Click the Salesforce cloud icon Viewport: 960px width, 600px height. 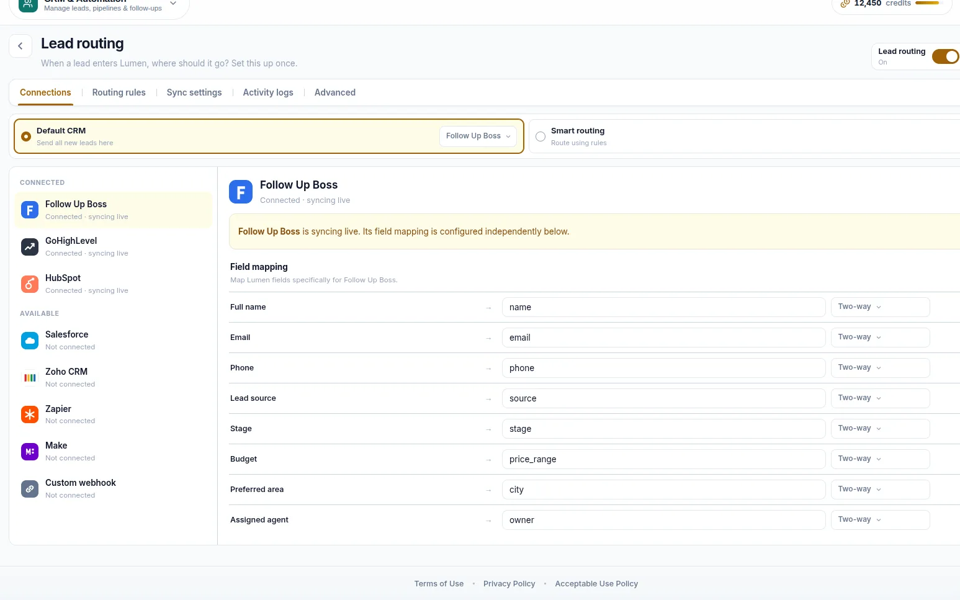click(30, 341)
